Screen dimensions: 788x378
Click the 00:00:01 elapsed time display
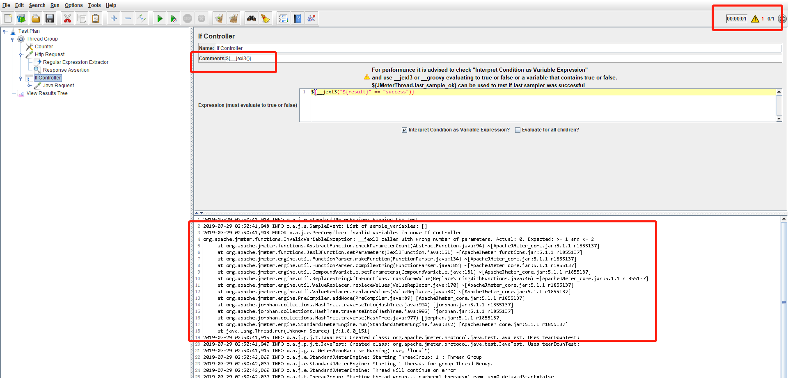[737, 19]
